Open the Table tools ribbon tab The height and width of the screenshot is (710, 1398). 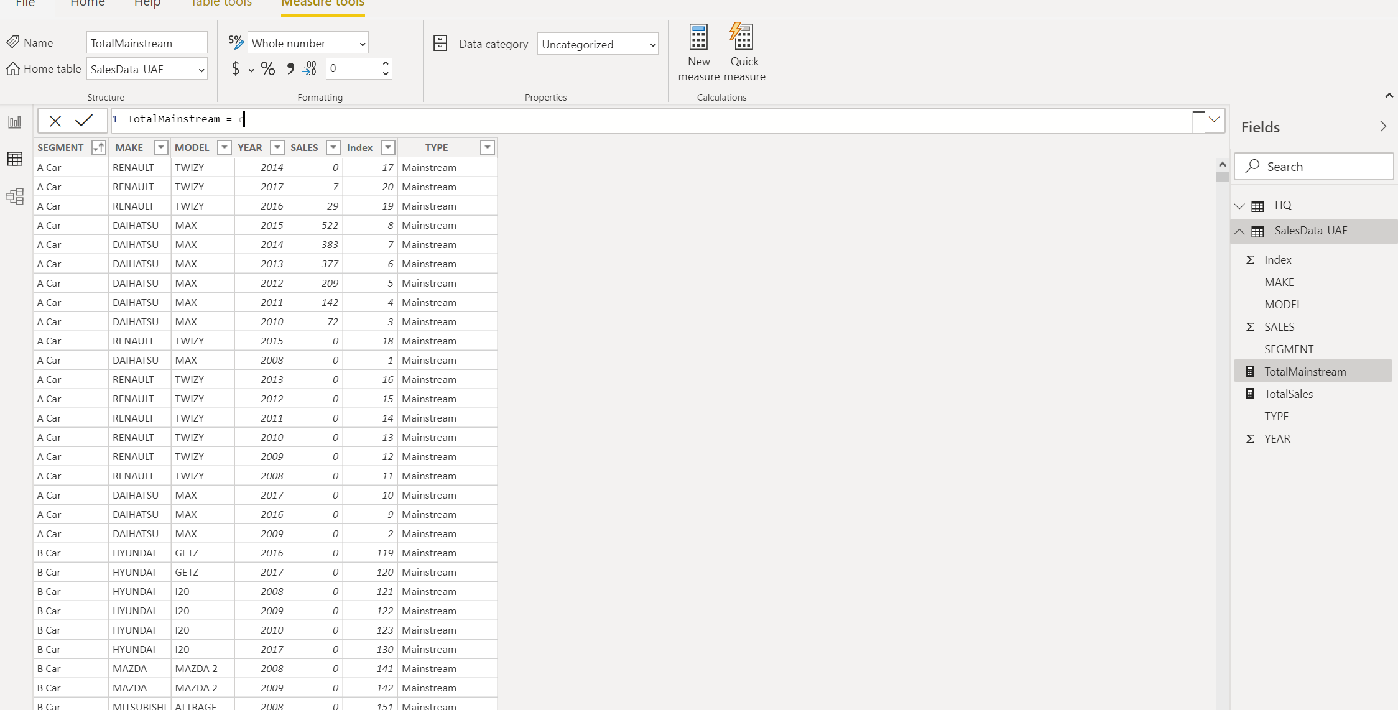click(x=221, y=3)
